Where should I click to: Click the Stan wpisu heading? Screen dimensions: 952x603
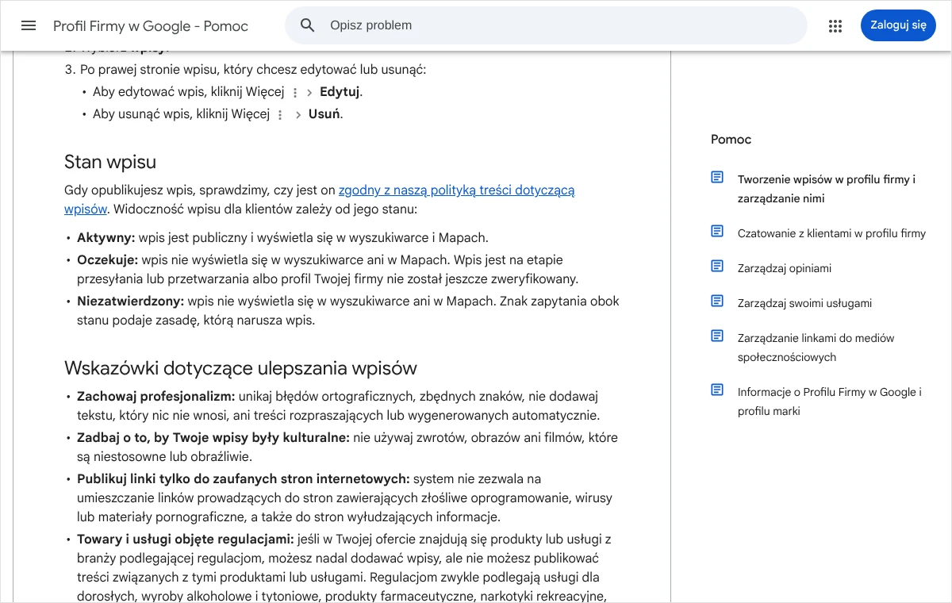tap(110, 163)
